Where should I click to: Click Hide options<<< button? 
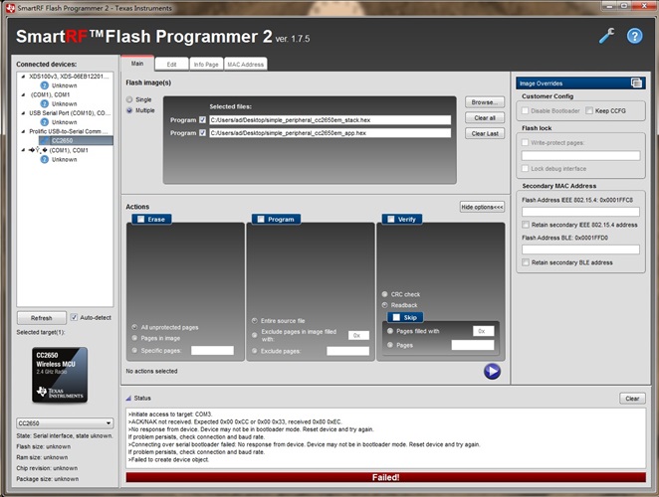tap(482, 207)
